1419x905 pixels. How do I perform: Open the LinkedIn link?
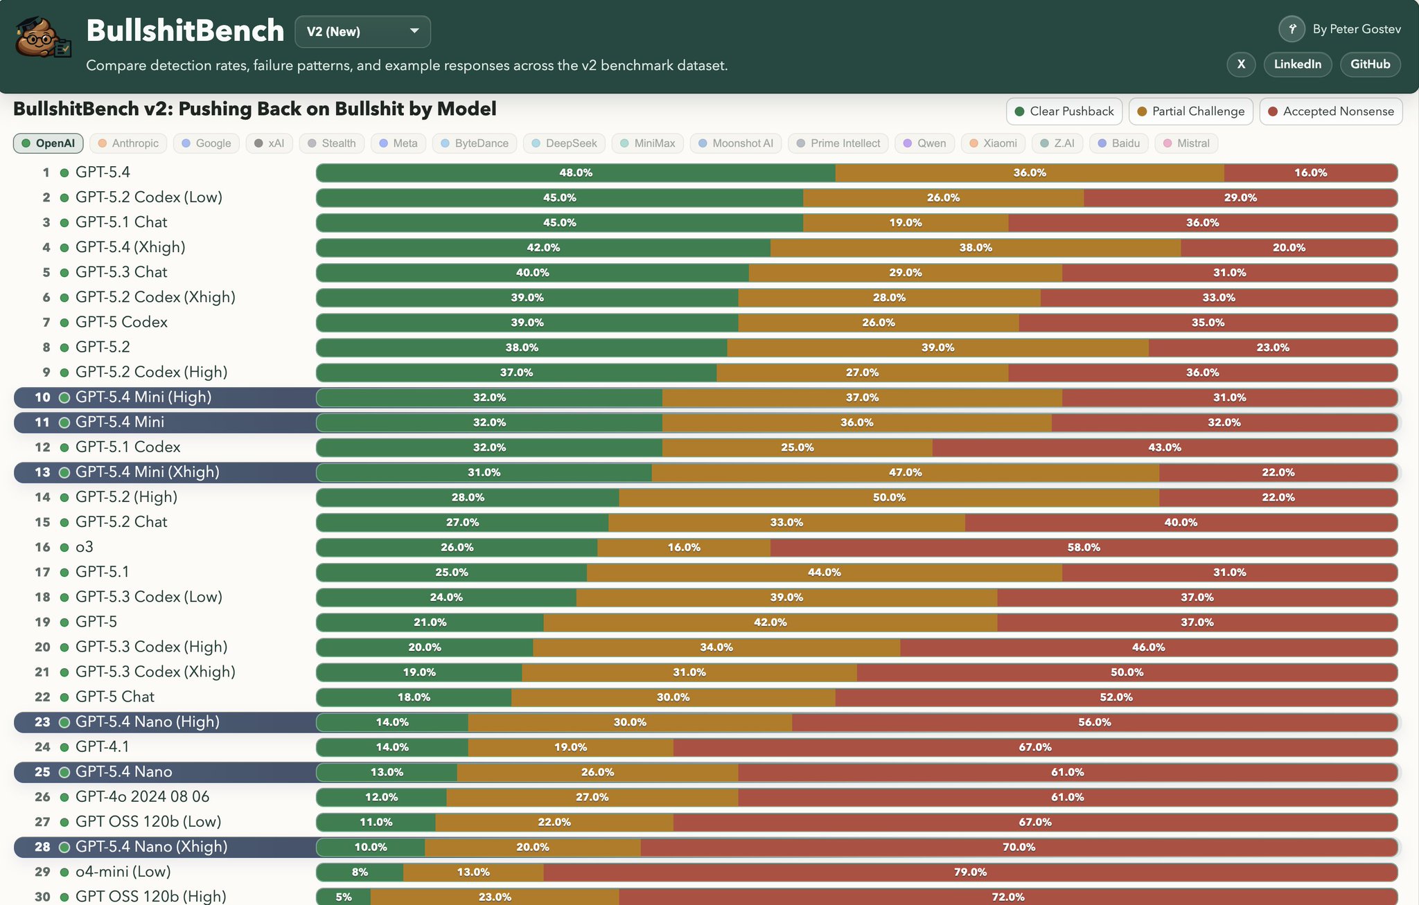point(1298,64)
